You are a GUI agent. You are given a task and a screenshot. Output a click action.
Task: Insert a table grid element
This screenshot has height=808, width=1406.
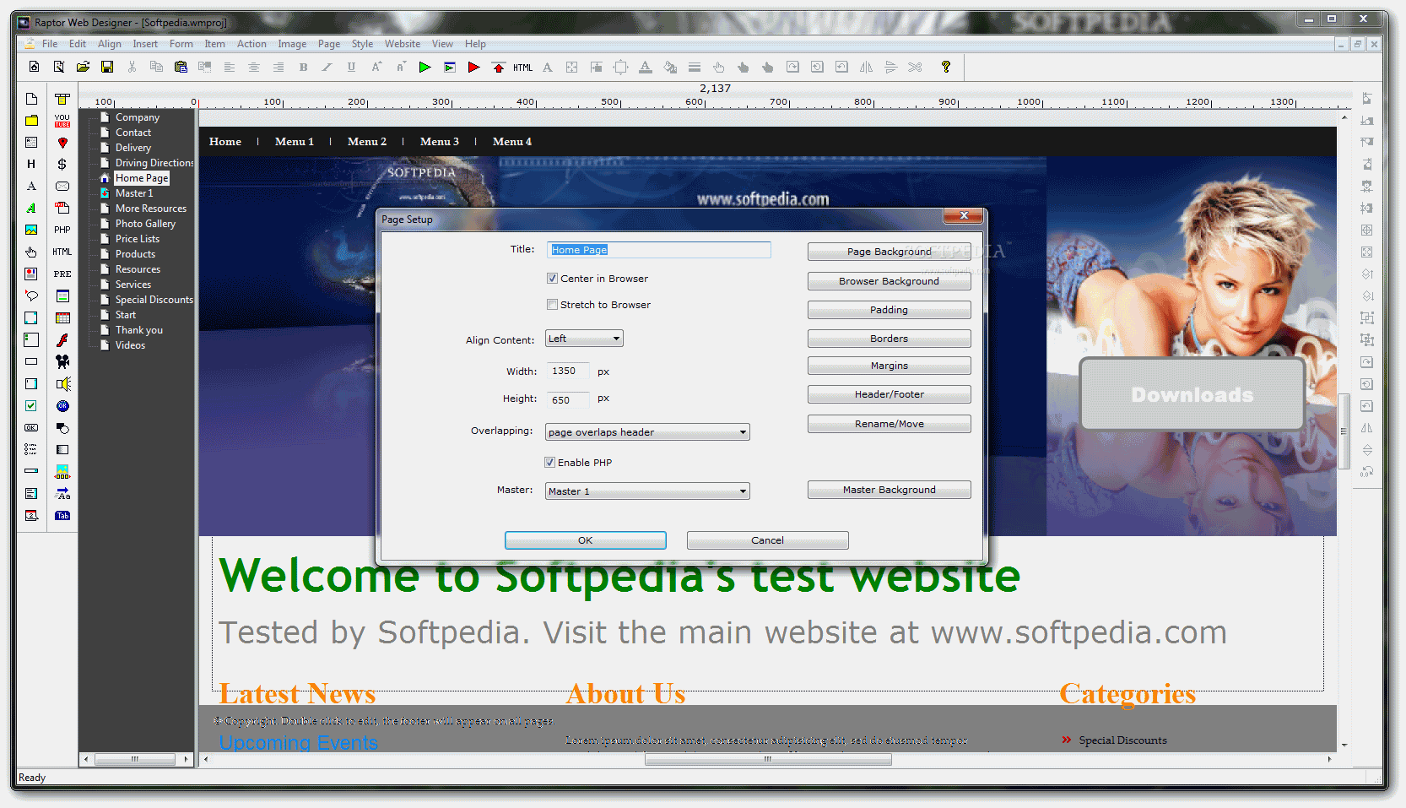pos(62,318)
